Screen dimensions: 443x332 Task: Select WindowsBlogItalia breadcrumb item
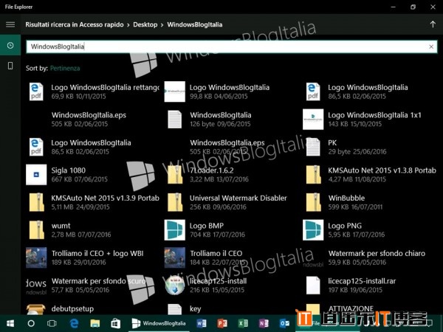195,24
